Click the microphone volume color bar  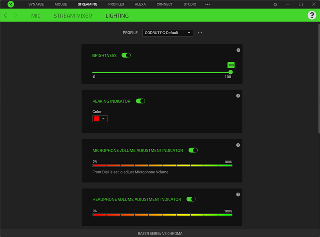click(162, 165)
